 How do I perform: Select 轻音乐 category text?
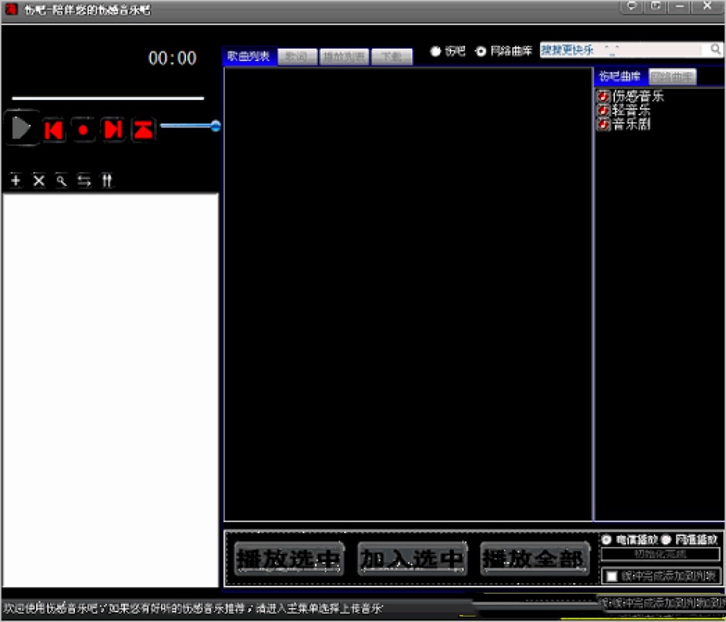click(x=631, y=110)
